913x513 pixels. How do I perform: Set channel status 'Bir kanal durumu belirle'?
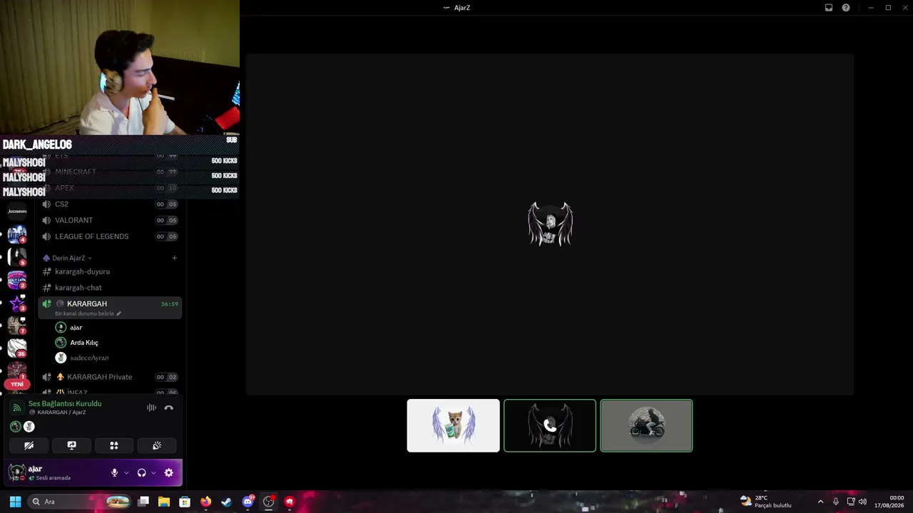click(88, 313)
